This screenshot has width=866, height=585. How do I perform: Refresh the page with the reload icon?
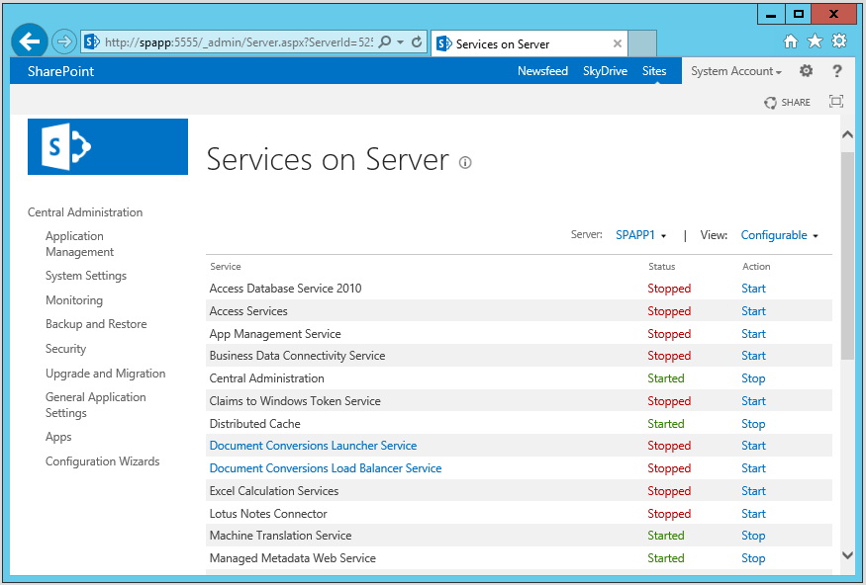417,42
